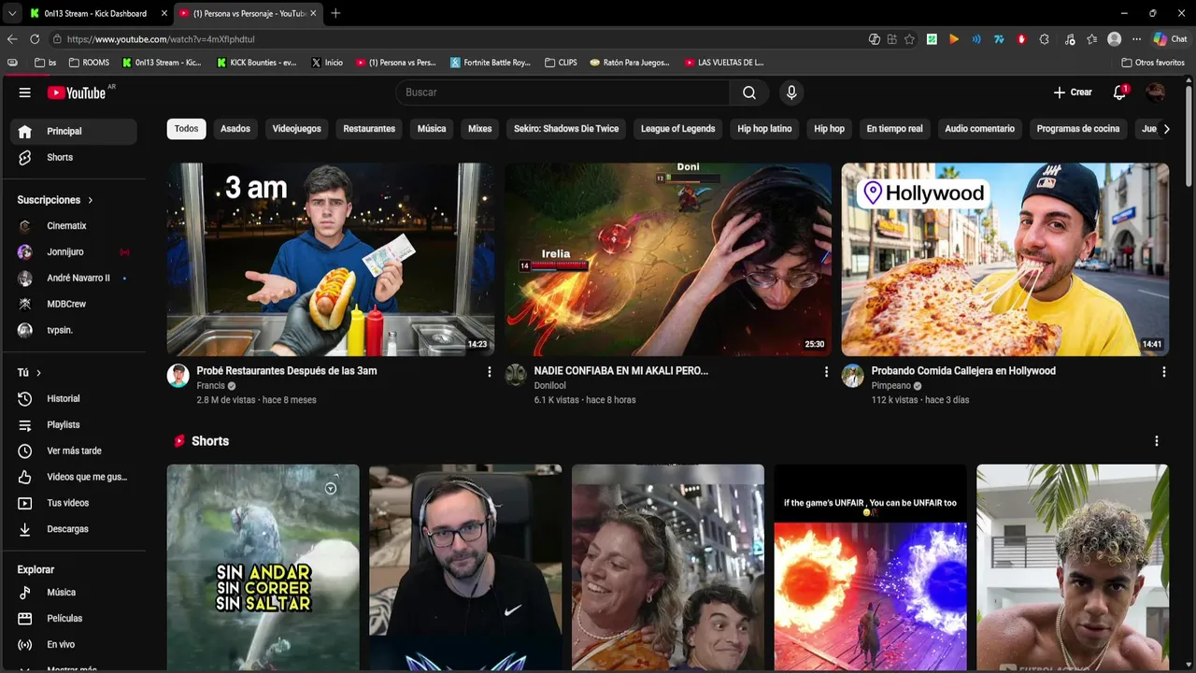1196x673 pixels.
Task: Reload the page
Action: tap(35, 39)
